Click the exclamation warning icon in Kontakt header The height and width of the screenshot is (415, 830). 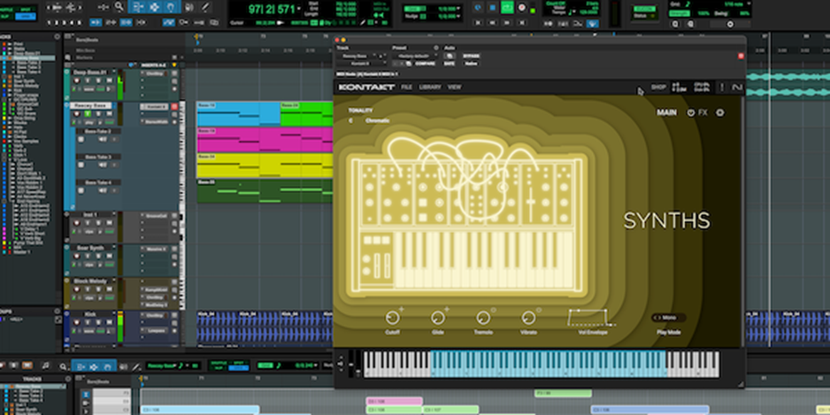(x=722, y=88)
